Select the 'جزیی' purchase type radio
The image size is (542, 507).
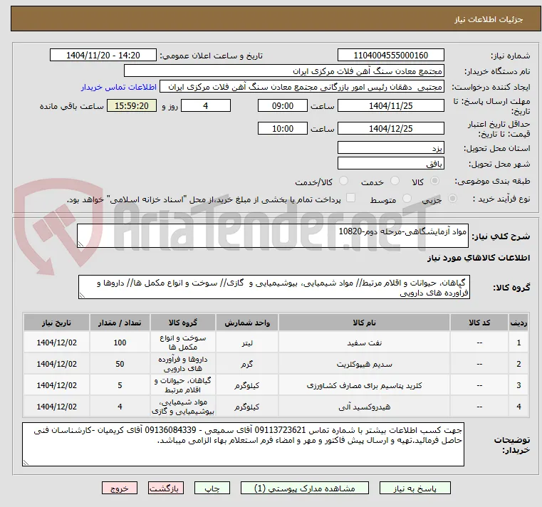tap(452, 199)
